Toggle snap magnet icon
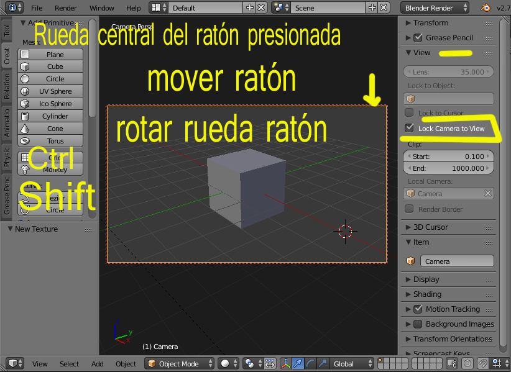 482,363
